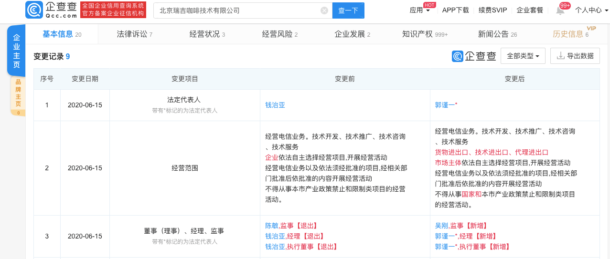This screenshot has width=610, height=259.
Task: Open the 品牌主页 side tab
Action: point(18,96)
